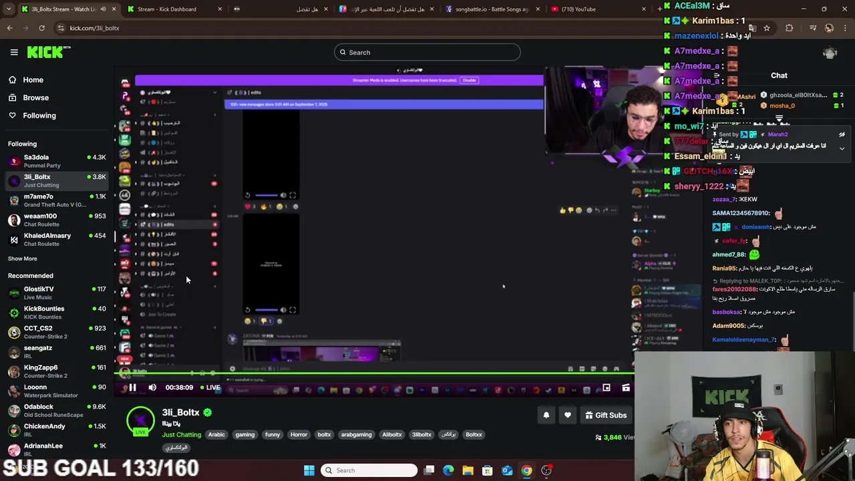Close the pinned message in chat
Image resolution: width=855 pixels, height=481 pixels.
pyautogui.click(x=842, y=135)
